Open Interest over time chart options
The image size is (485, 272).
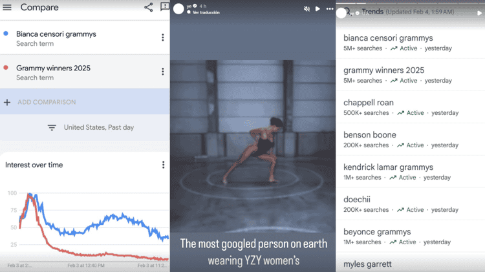click(164, 165)
